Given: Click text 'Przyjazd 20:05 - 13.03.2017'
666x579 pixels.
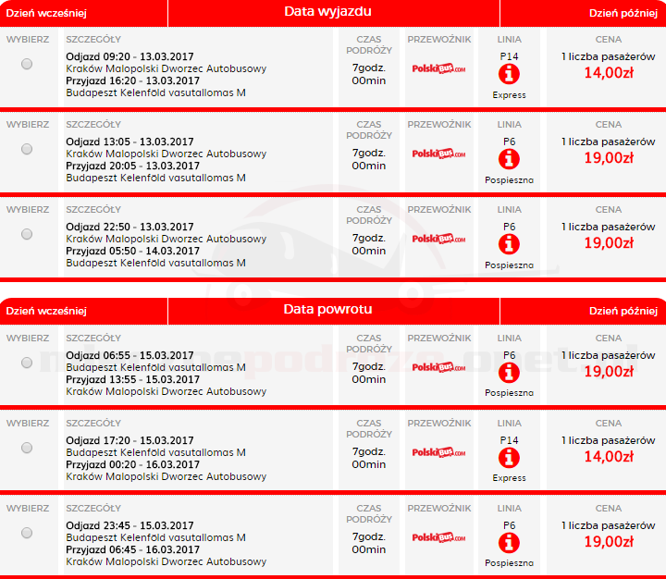Looking at the screenshot, I should (132, 166).
